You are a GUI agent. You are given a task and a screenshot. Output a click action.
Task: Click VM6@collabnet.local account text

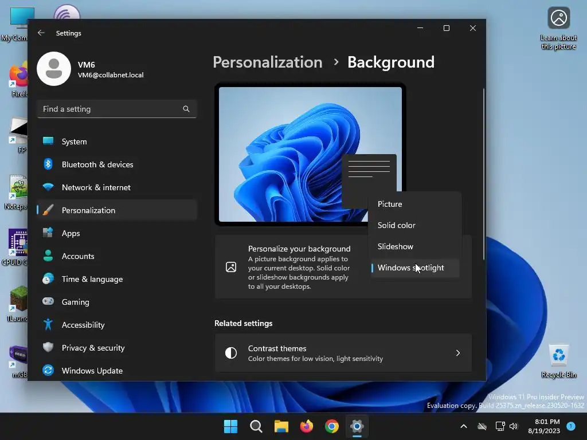111,75
